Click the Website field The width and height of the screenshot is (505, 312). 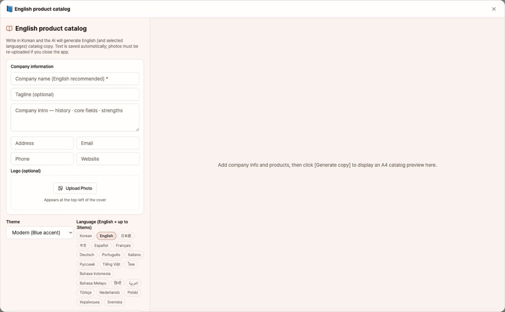pyautogui.click(x=108, y=159)
